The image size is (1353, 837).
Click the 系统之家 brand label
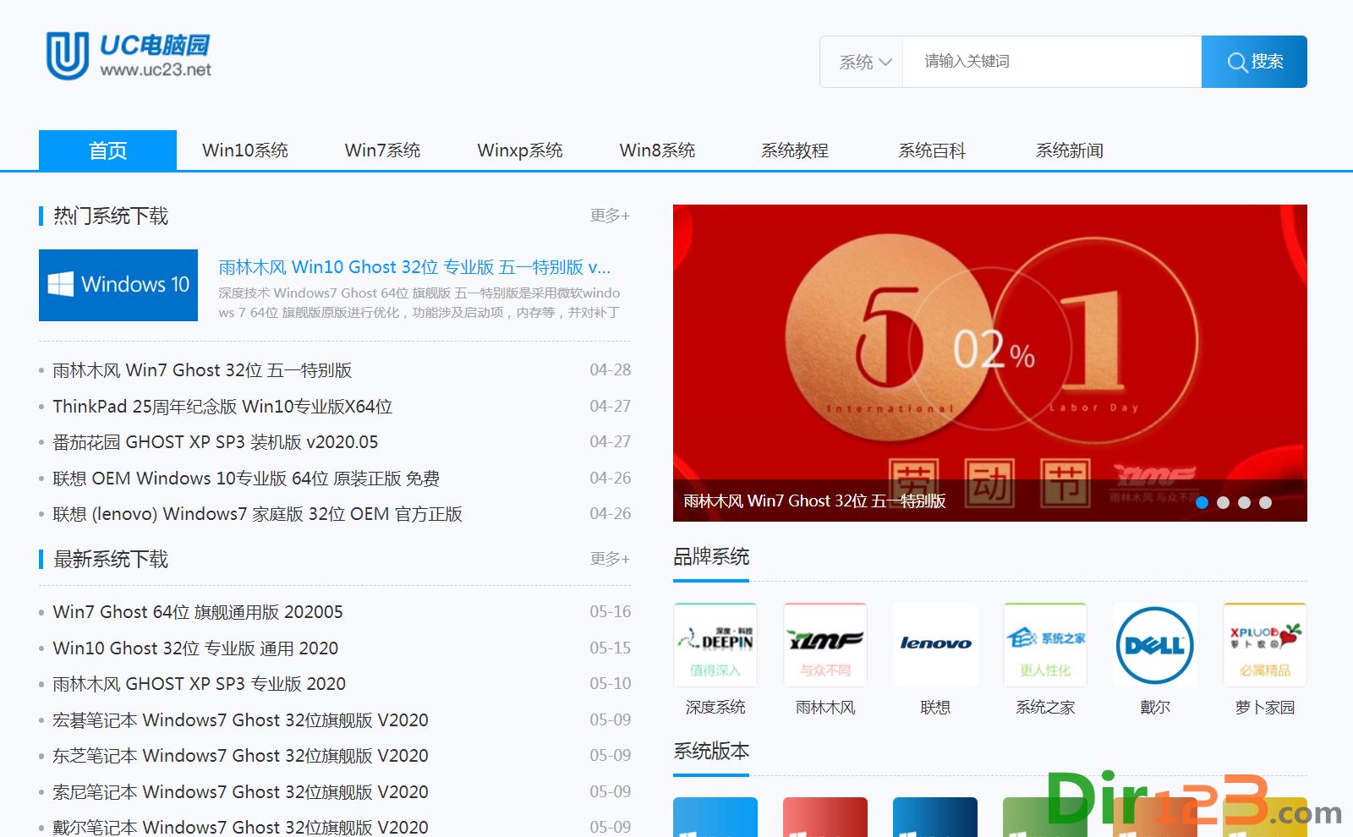(1045, 708)
